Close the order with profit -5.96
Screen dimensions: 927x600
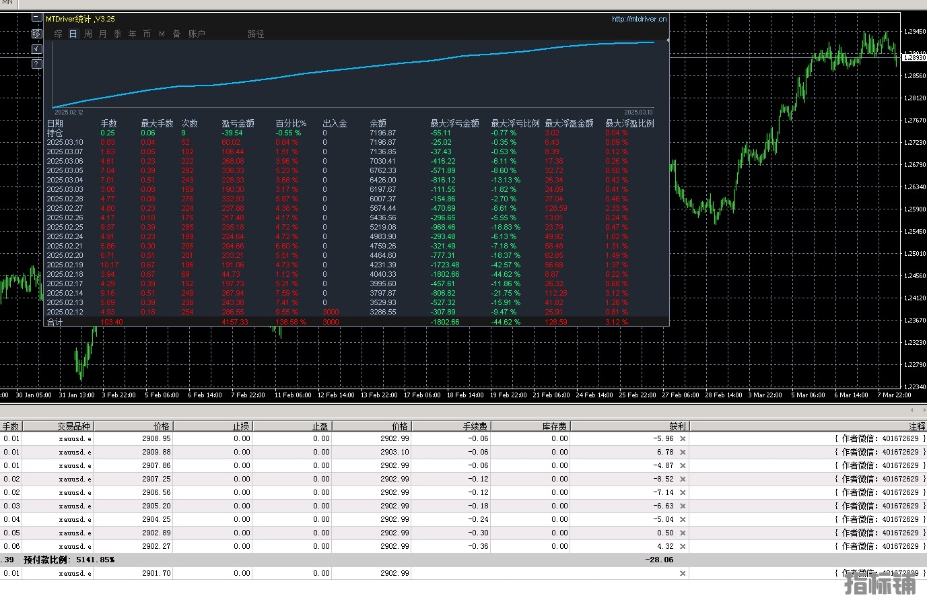click(683, 438)
